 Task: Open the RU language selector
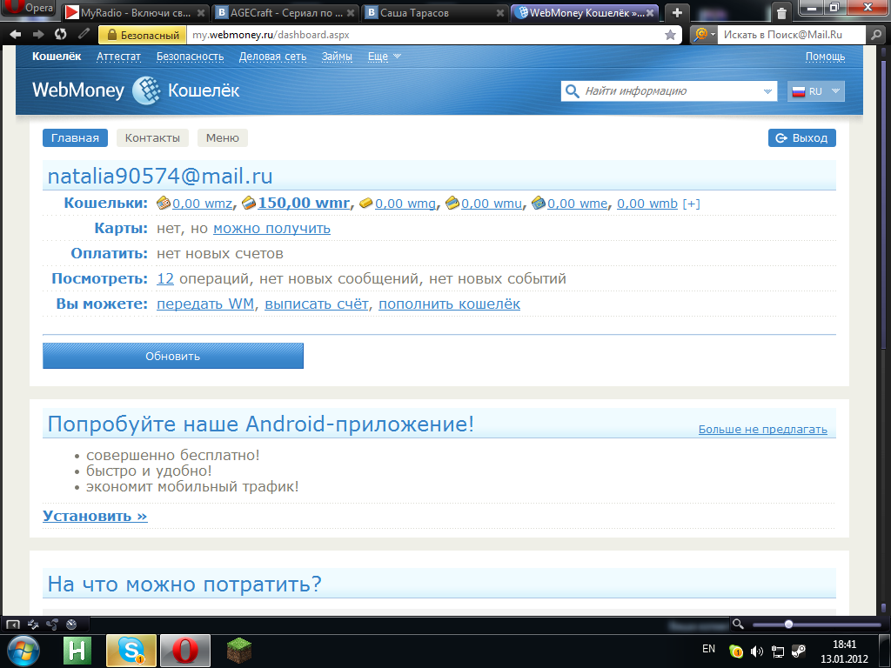pos(815,90)
